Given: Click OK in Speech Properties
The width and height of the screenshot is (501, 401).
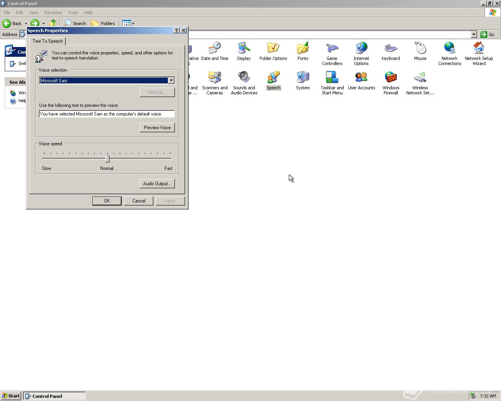Looking at the screenshot, I should (x=107, y=201).
